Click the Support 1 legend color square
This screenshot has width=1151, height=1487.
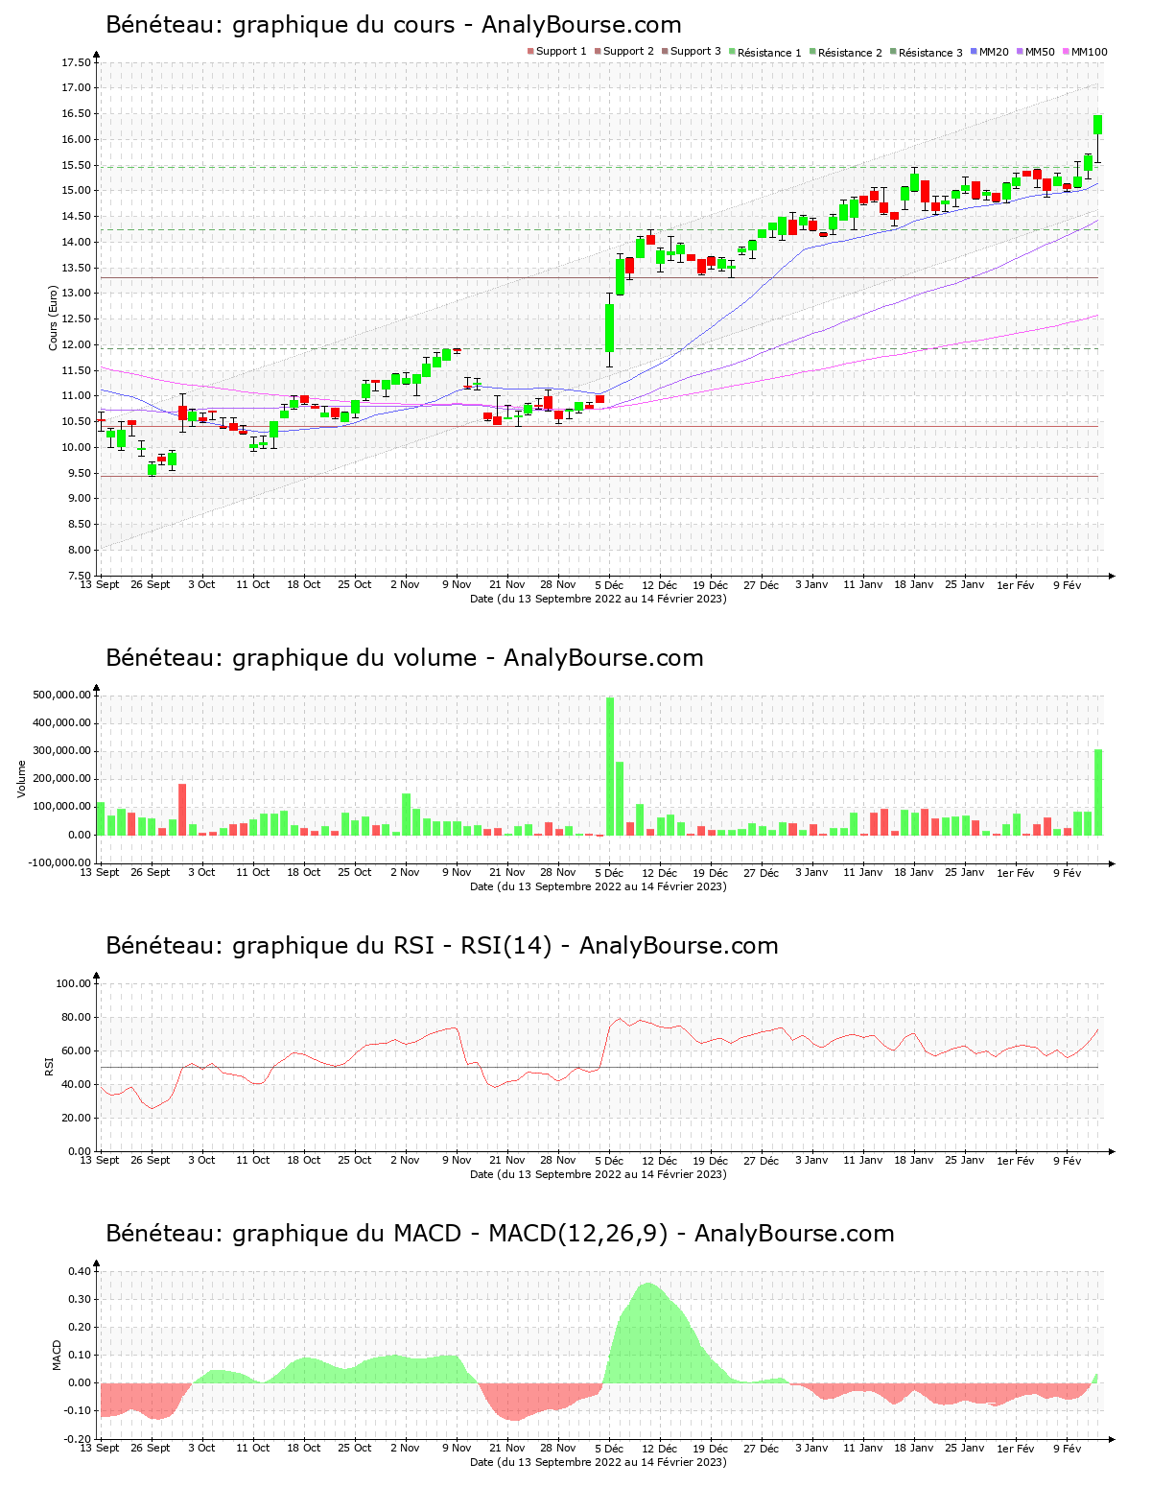530,52
